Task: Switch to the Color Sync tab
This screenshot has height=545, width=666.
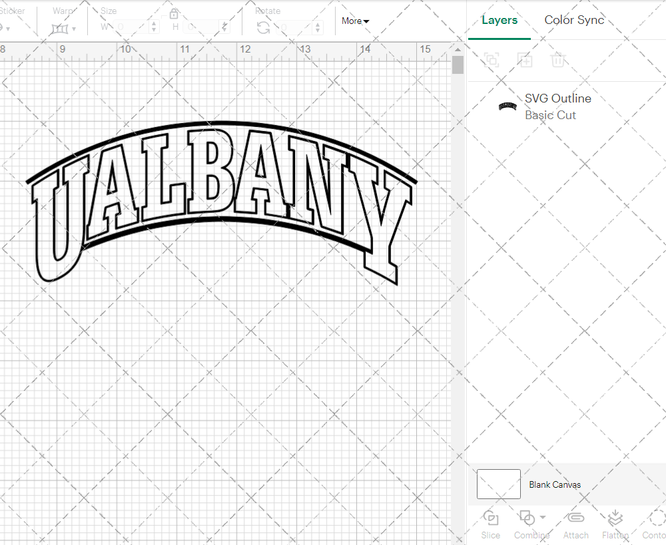Action: pos(574,20)
